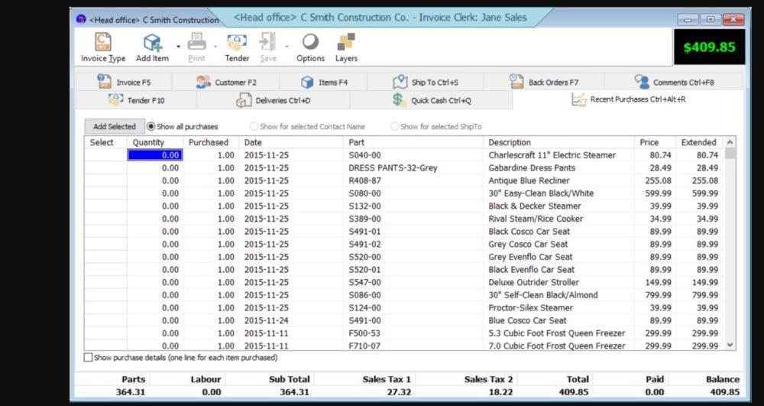
Task: Click the Description column header
Action: (510, 142)
